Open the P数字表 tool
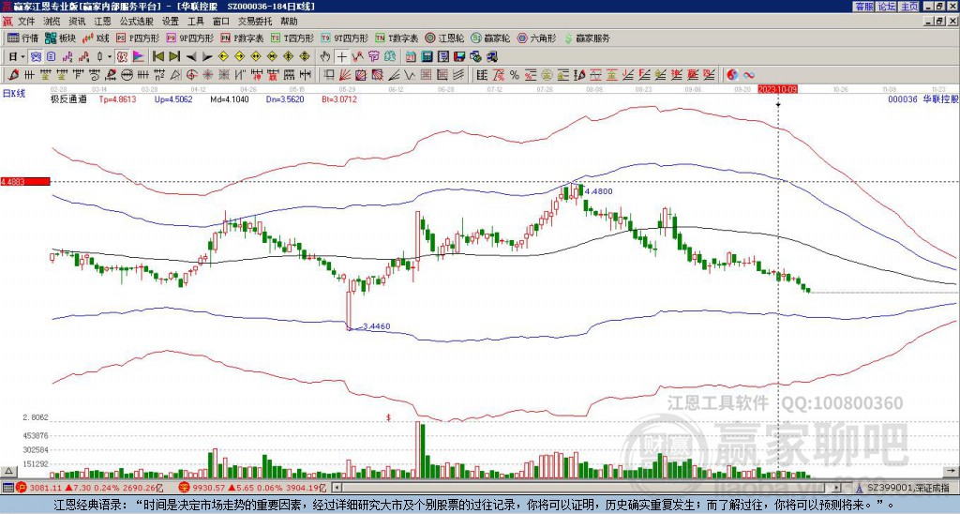960x514 pixels. 242,38
